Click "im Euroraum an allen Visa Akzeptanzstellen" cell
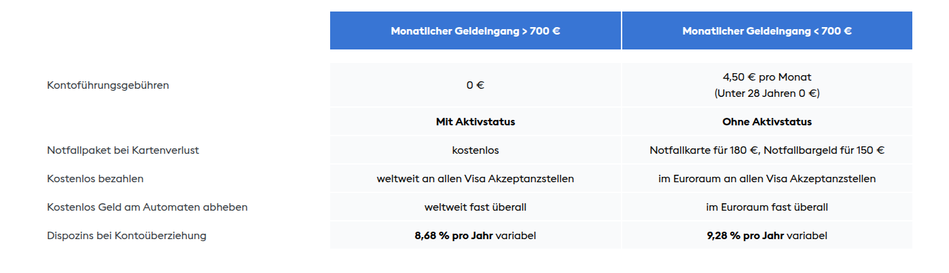This screenshot has height=273, width=949. pyautogui.click(x=767, y=179)
